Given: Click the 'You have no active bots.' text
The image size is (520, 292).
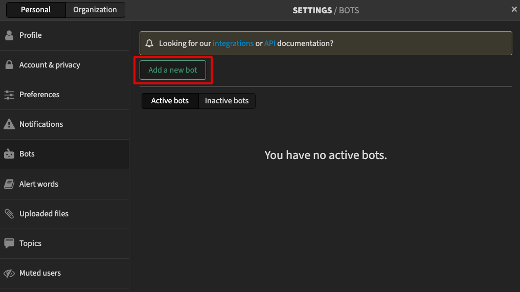Looking at the screenshot, I should (x=326, y=155).
